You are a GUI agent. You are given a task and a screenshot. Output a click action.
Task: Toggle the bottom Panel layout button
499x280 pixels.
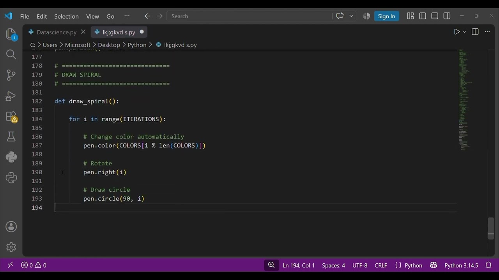click(x=435, y=16)
